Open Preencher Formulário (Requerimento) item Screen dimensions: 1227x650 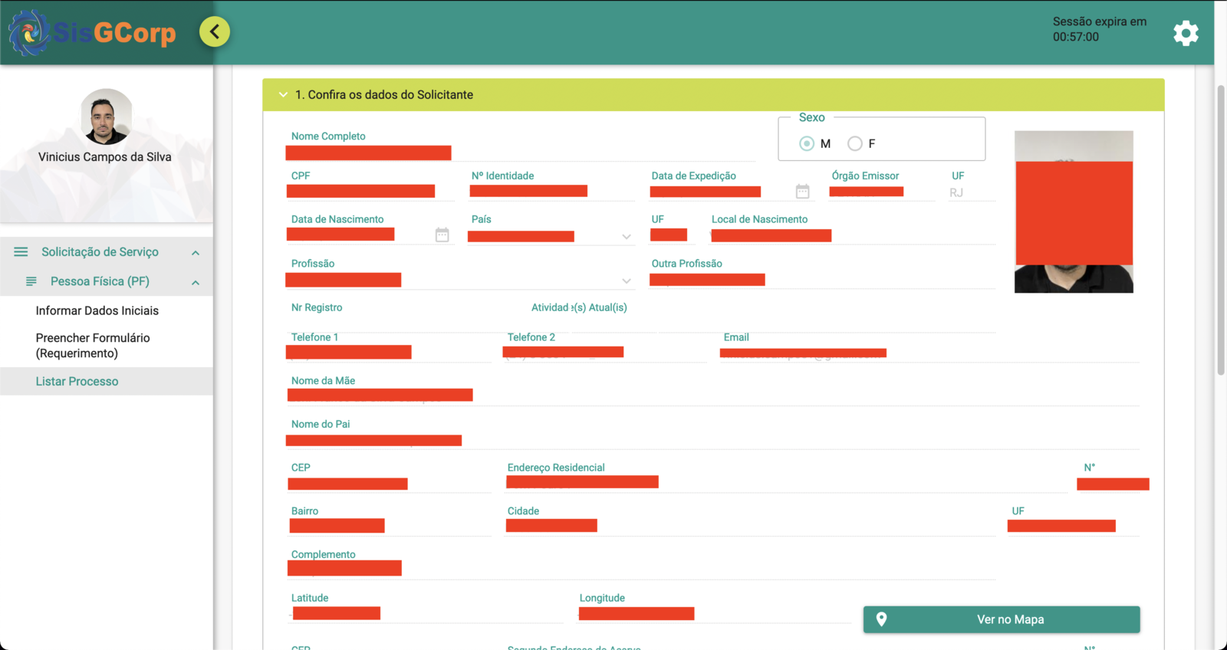coord(93,346)
